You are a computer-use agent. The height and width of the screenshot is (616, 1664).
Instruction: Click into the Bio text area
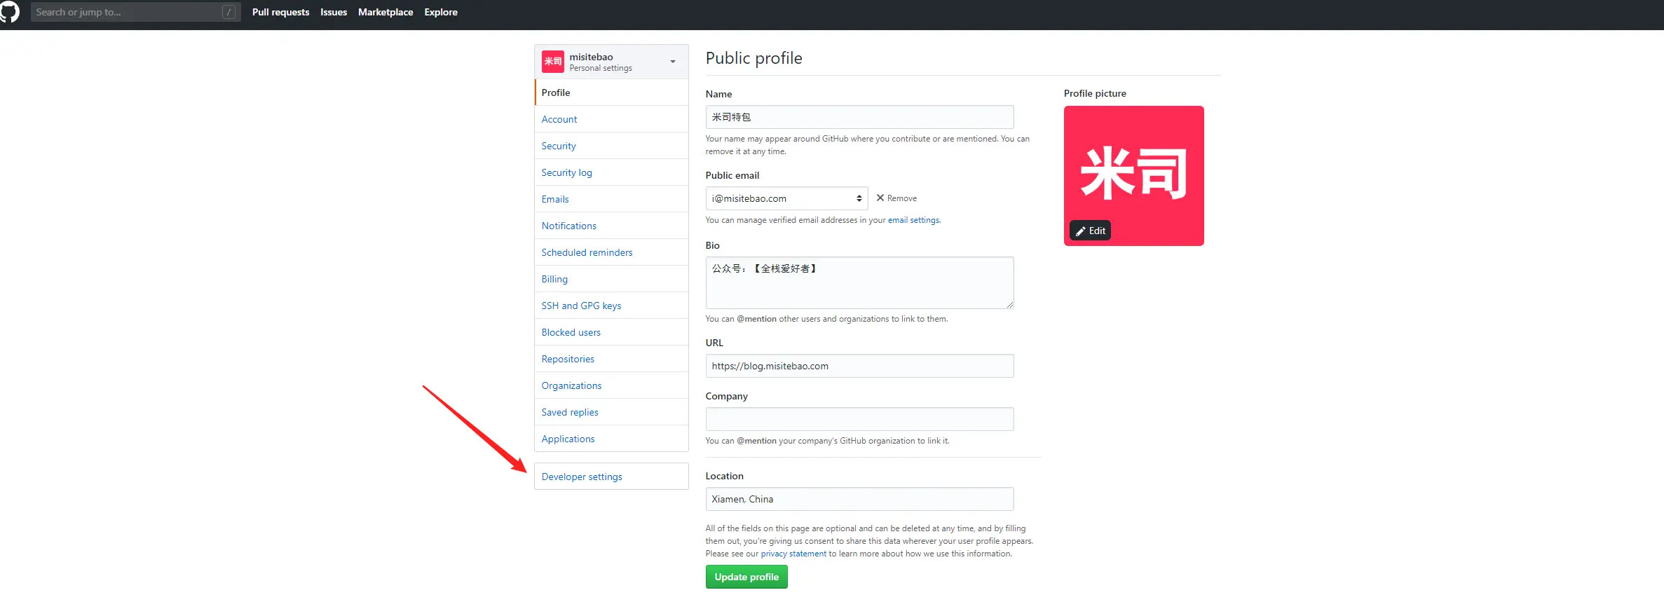point(859,282)
